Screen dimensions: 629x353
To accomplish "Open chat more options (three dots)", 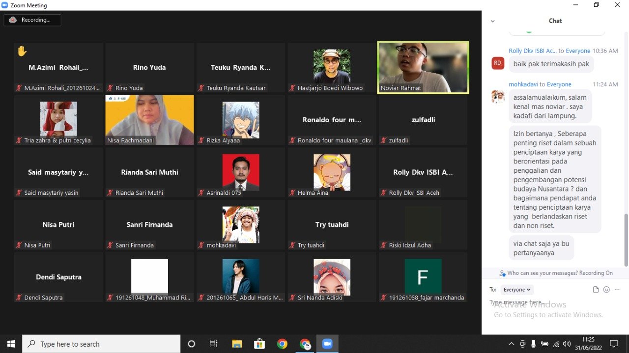I will tap(617, 290).
